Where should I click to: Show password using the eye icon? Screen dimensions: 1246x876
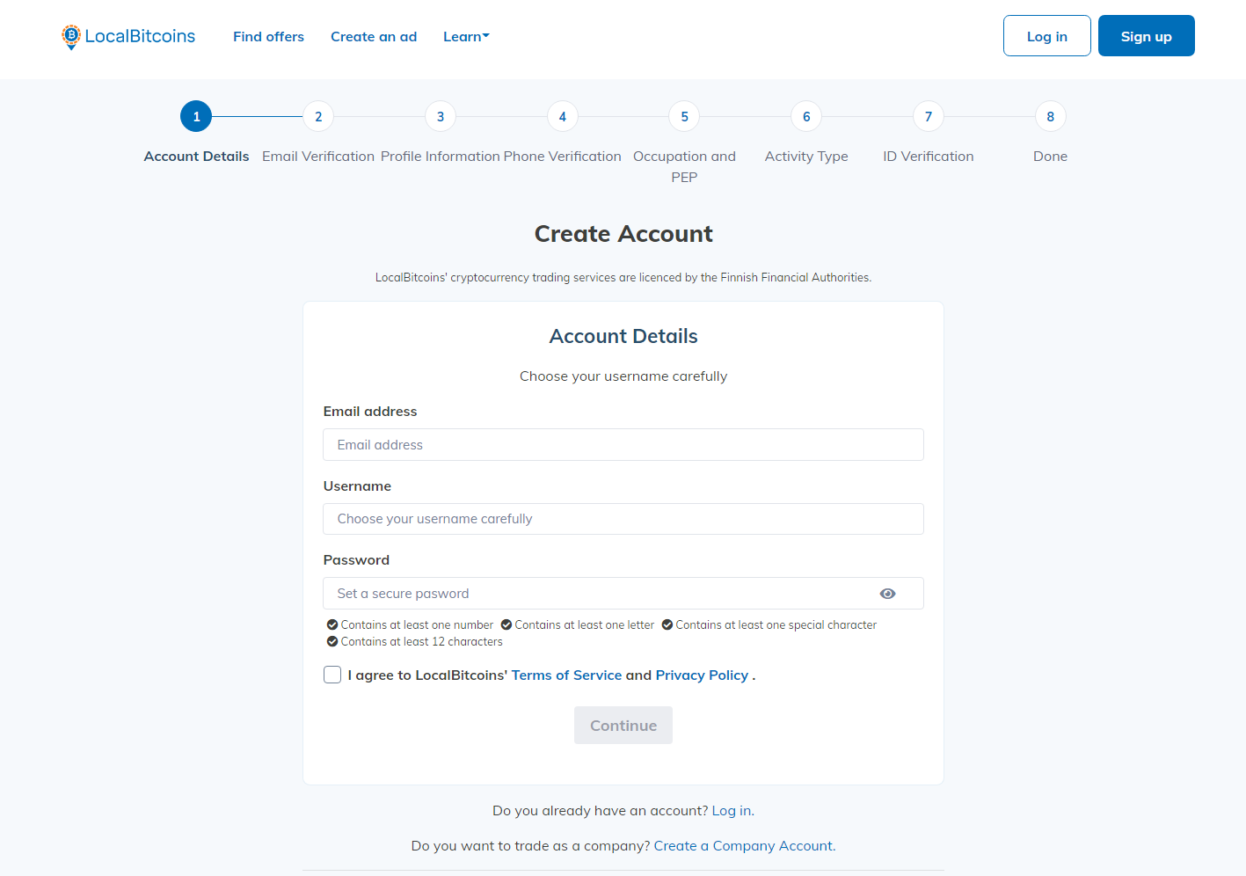click(x=888, y=594)
